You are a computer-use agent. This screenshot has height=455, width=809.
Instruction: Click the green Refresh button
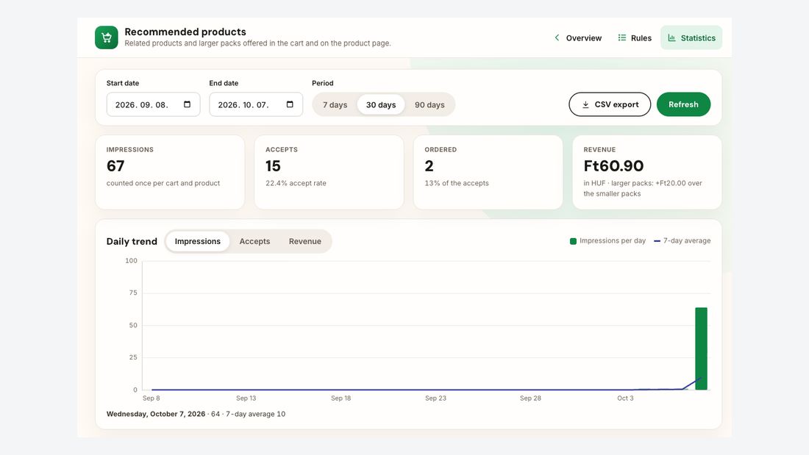683,104
